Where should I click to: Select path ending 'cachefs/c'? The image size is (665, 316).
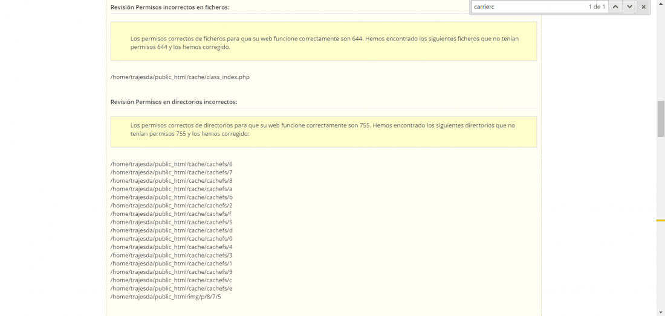(171, 280)
